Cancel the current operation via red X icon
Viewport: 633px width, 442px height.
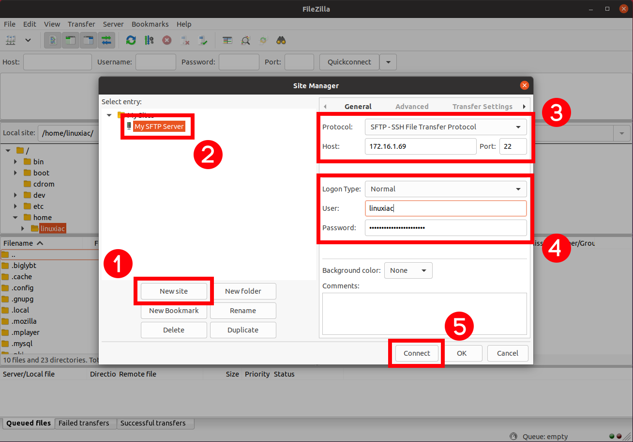[166, 40]
